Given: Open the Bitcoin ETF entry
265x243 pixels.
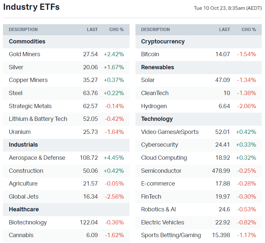Looking at the screenshot, I should click(150, 54).
